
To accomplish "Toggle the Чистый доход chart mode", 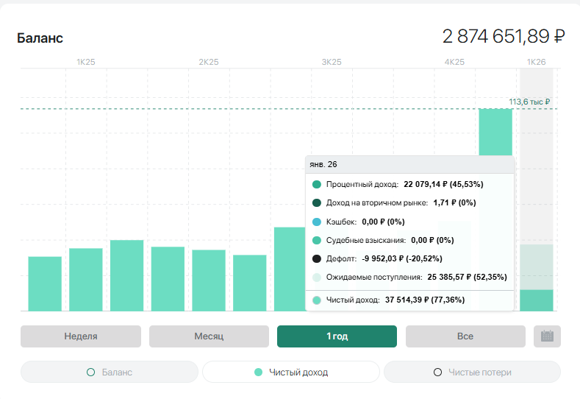I will 291,372.
